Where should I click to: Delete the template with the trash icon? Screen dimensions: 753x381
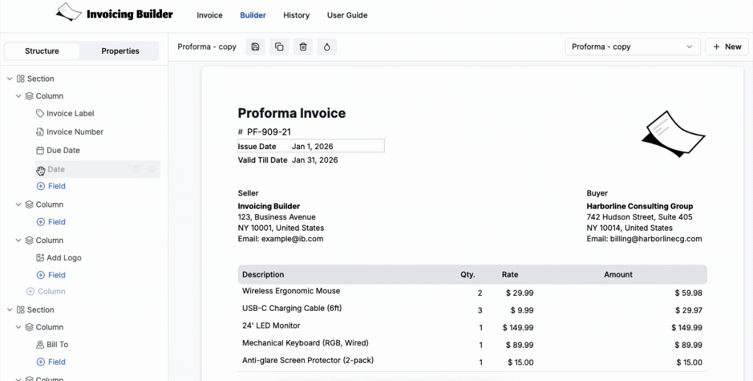303,47
